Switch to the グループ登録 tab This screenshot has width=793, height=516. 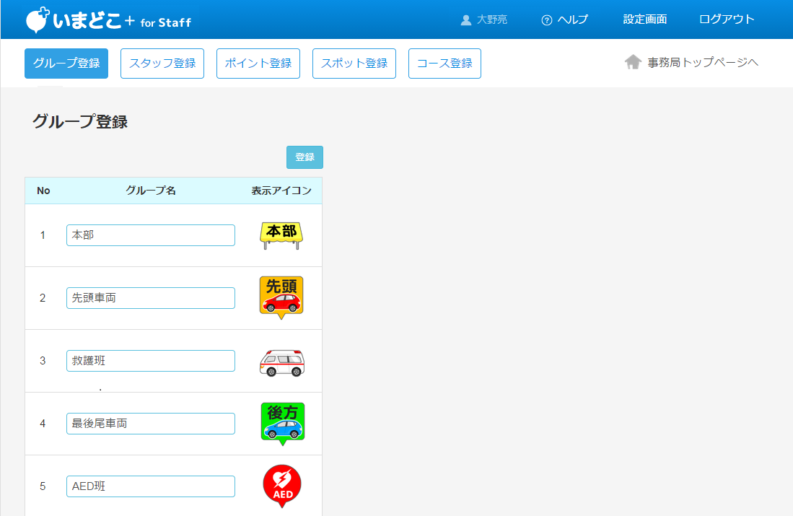click(66, 64)
